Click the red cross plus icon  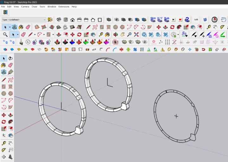click(121, 50)
